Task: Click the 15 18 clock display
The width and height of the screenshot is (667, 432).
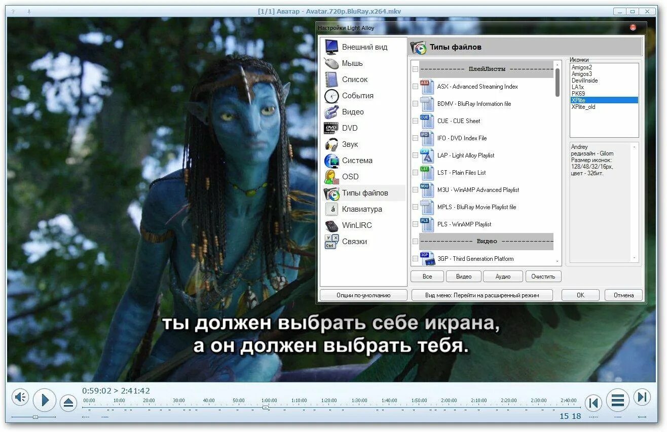Action: tap(570, 416)
